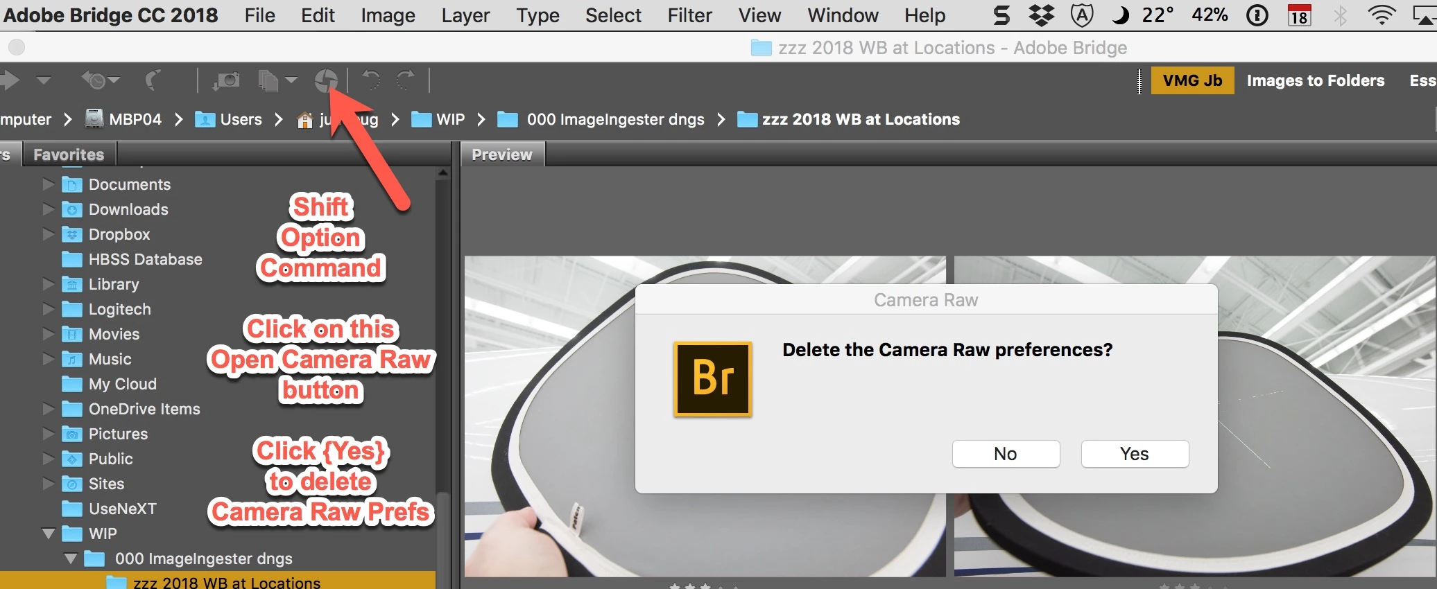1437x589 pixels.
Task: Click 000 ImageIngester dngs breadcrumb
Action: [601, 119]
